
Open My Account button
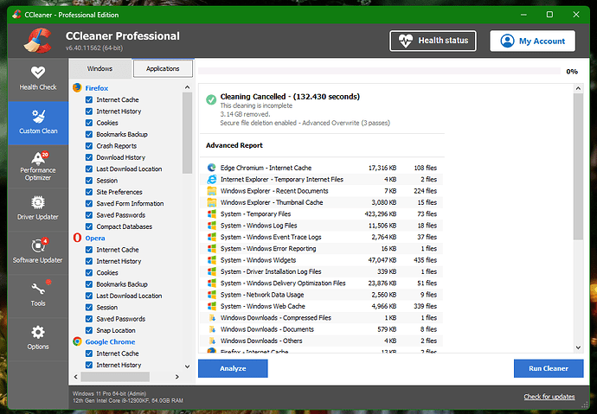[533, 41]
